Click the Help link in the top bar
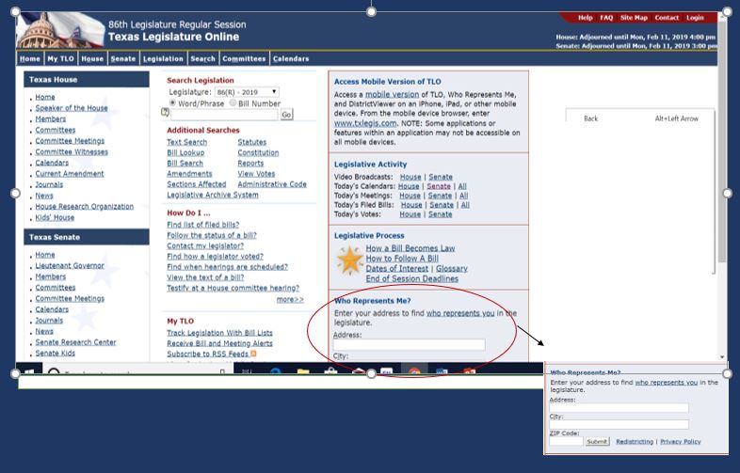This screenshot has height=473, width=740. 586,18
